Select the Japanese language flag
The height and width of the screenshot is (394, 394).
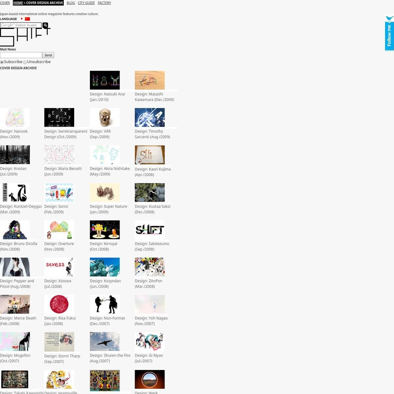[22, 19]
